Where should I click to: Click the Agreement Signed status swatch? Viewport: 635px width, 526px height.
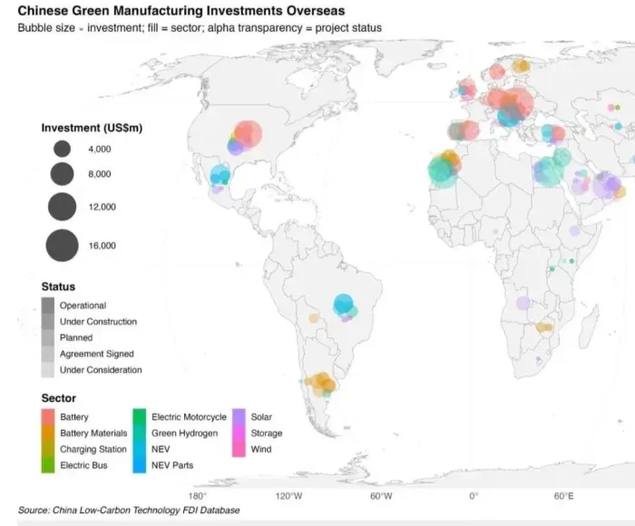click(x=48, y=354)
